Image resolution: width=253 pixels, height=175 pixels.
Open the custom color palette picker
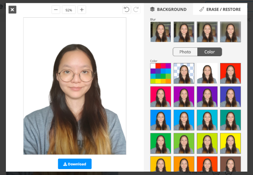tap(161, 73)
